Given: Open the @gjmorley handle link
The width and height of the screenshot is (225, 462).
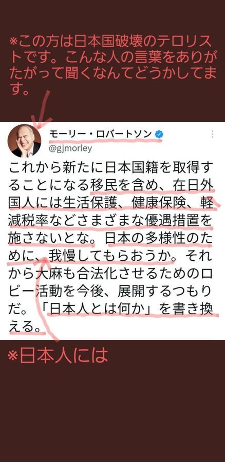Looking at the screenshot, I should (x=70, y=148).
